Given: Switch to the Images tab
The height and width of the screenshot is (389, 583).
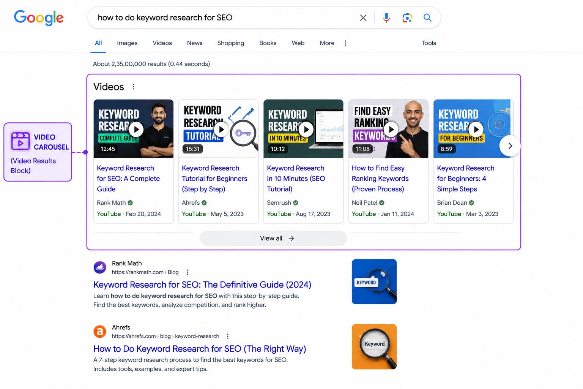Looking at the screenshot, I should pyautogui.click(x=127, y=43).
